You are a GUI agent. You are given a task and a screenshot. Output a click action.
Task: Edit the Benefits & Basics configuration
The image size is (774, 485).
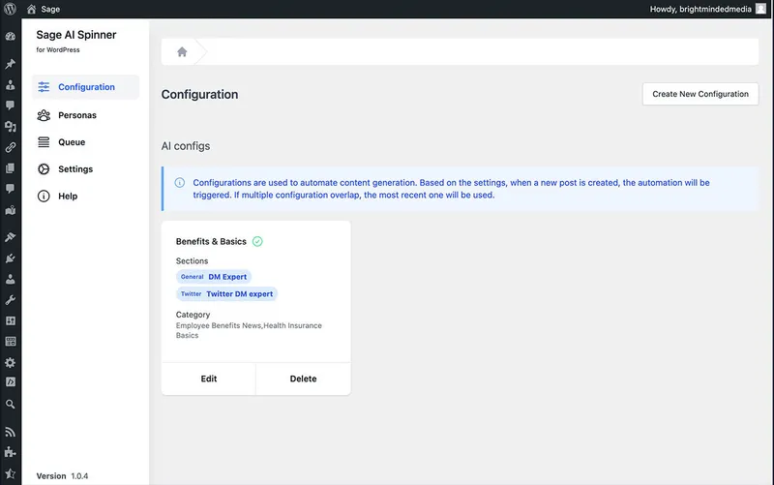pos(208,379)
